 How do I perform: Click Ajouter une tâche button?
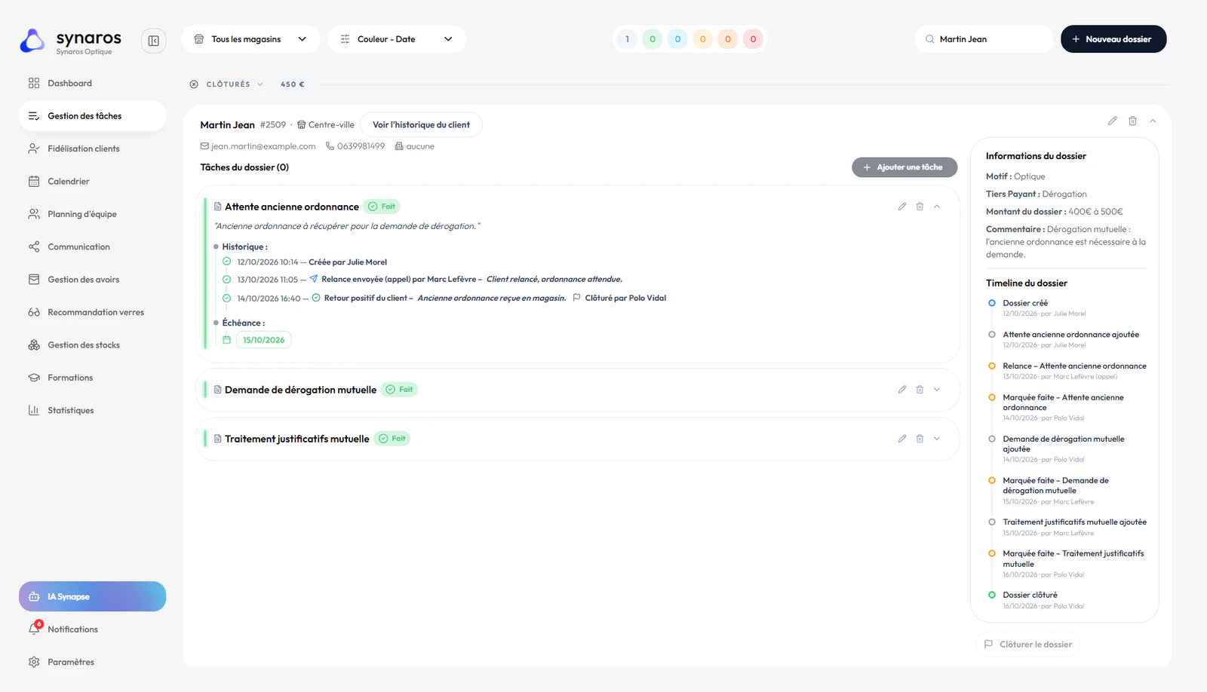tap(904, 167)
